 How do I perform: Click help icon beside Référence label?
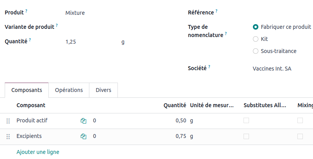click(217, 11)
